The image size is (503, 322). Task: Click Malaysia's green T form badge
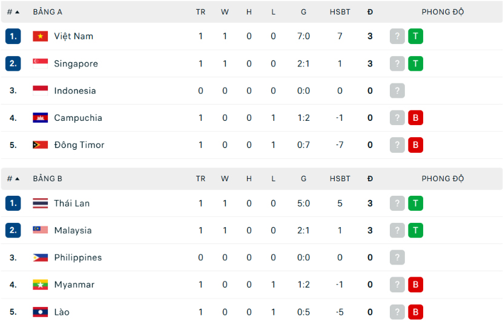click(x=415, y=230)
